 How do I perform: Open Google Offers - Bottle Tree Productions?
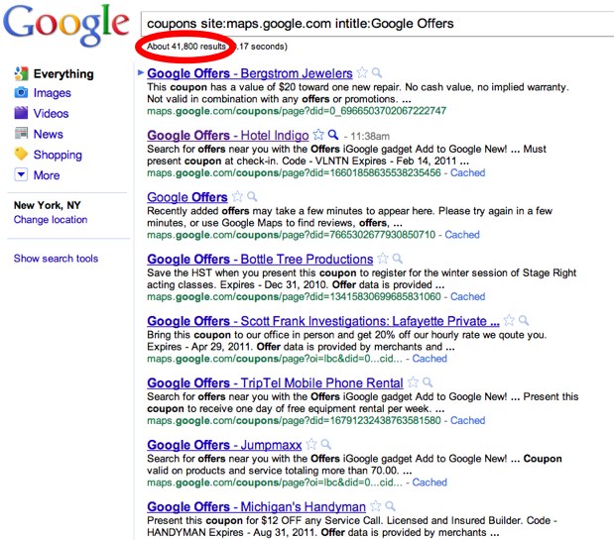coord(260,260)
